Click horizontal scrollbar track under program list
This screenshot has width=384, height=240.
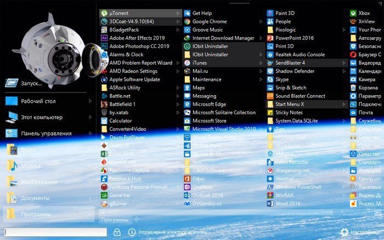[240, 213]
